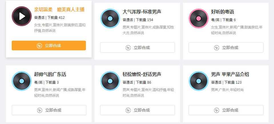
Task: Click the 男声 苹果产品介绍 disc icon
Action: click(199, 81)
